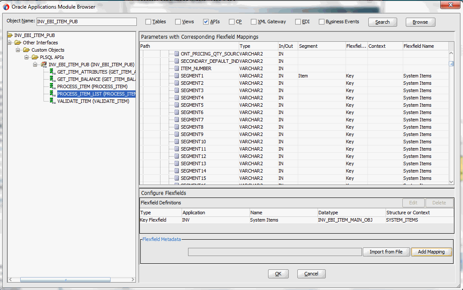463x290 pixels.
Task: Click the SEGMENT4 parameter icon
Action: tap(176, 98)
